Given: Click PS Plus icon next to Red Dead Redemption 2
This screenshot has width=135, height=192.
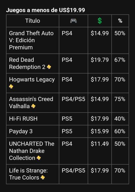Looking at the screenshot, I should [49, 67].
